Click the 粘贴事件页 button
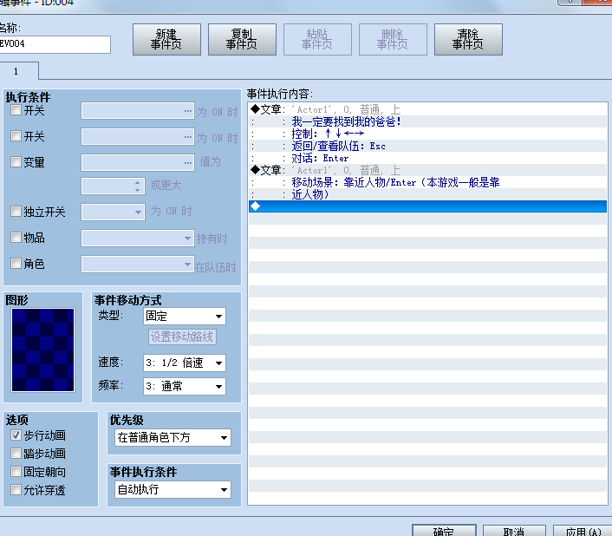Screen dimensions: 612x536 click(317, 39)
